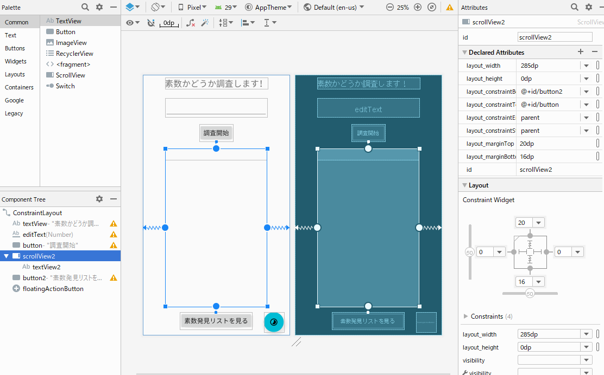Viewport: 604px width, 375px height.
Task: Add a declared attribute with the plus icon
Action: point(580,52)
